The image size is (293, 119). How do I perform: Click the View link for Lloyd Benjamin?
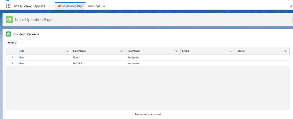[21, 57]
